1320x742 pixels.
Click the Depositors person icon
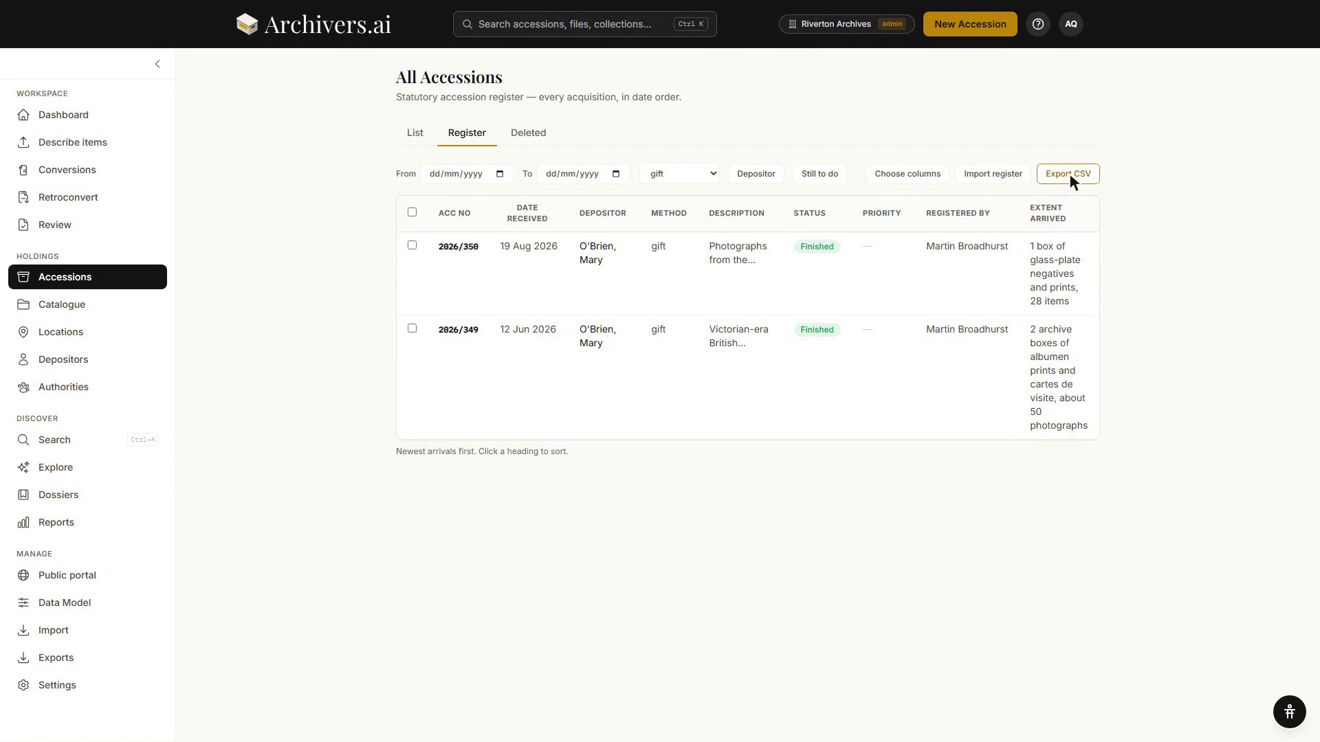click(23, 359)
